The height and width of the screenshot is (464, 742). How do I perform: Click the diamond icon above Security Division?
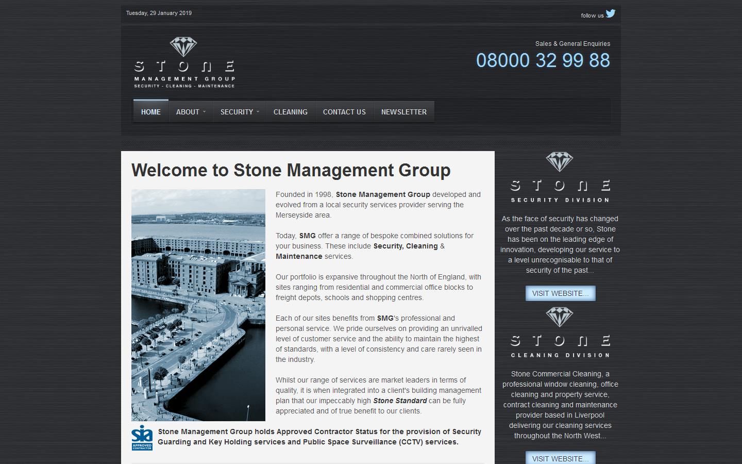coord(560,162)
